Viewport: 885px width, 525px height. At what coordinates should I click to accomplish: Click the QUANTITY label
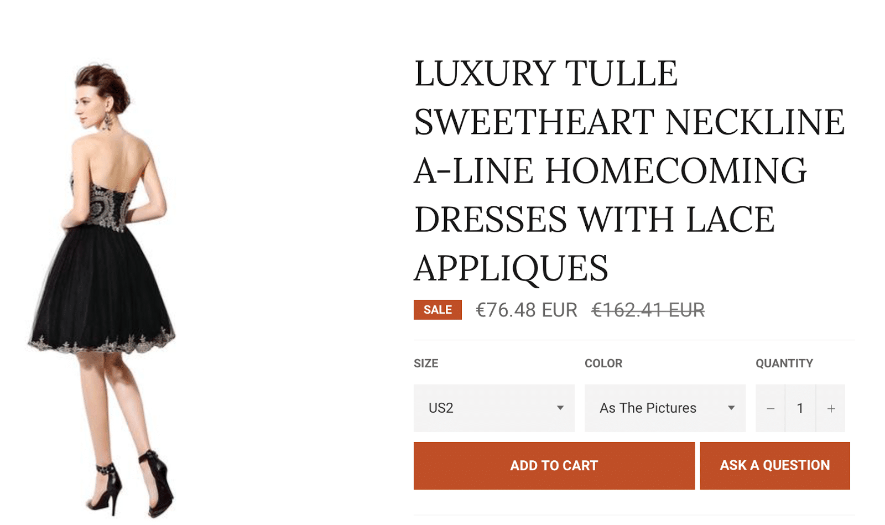pyautogui.click(x=784, y=363)
